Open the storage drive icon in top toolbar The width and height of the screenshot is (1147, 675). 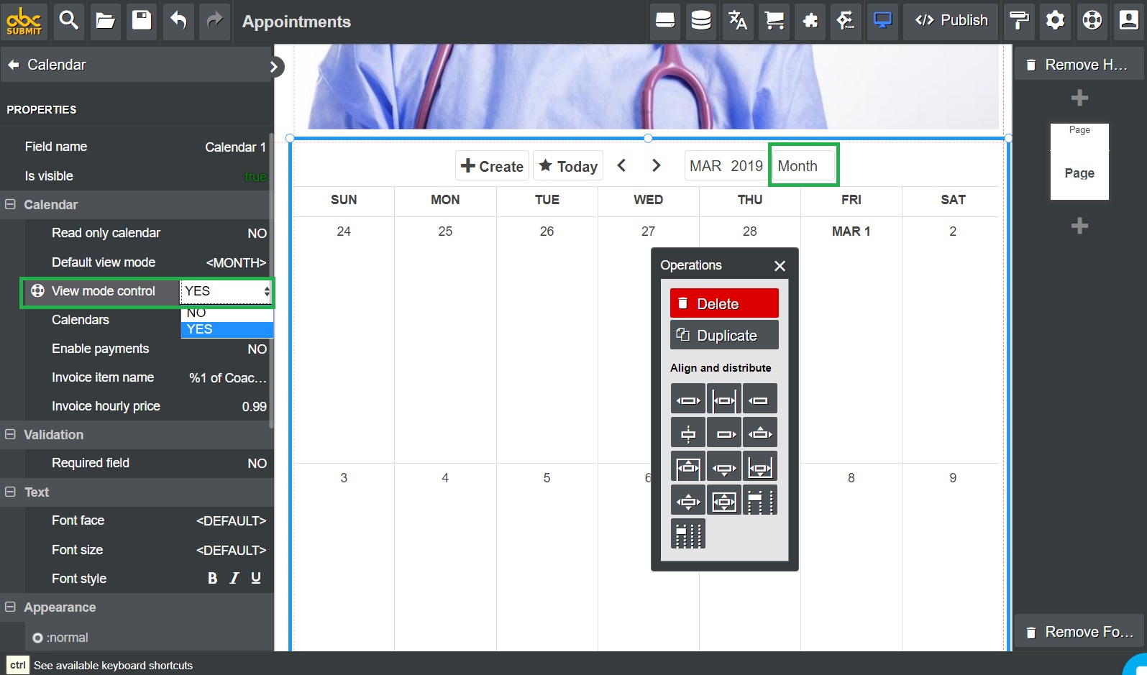(x=665, y=21)
